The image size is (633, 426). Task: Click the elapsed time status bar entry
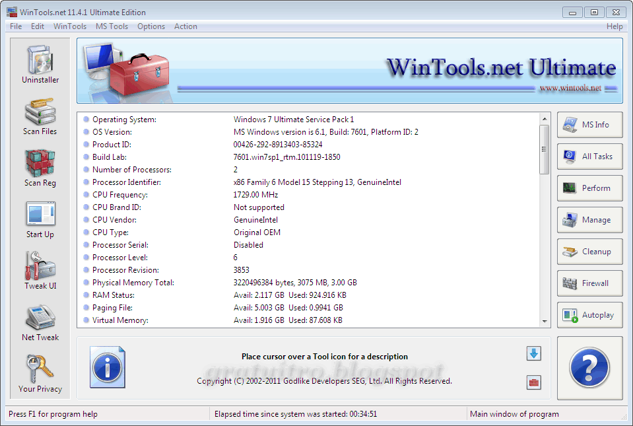coord(296,414)
